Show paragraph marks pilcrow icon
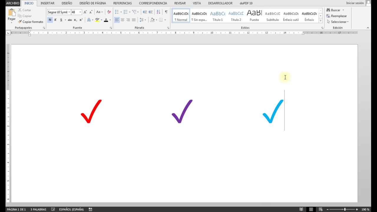Viewport: 377px width, 212px height. click(x=166, y=12)
